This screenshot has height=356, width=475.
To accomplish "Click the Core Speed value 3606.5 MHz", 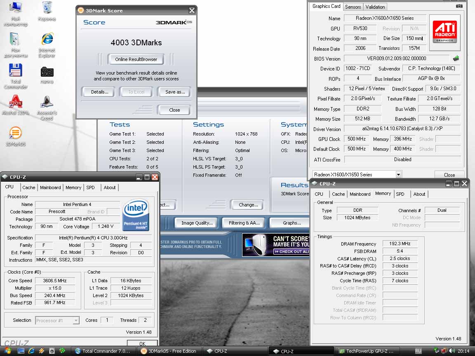I will tap(55, 281).
